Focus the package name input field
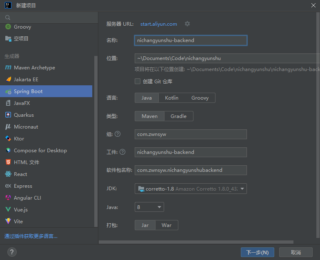320x260 pixels. click(191, 170)
